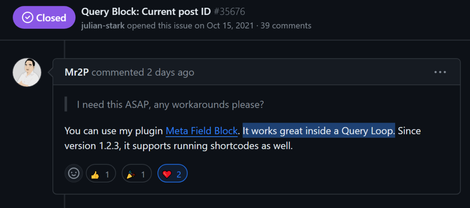Image resolution: width=470 pixels, height=208 pixels.
Task: Click the thumbs up reaction emoji
Action: [95, 174]
